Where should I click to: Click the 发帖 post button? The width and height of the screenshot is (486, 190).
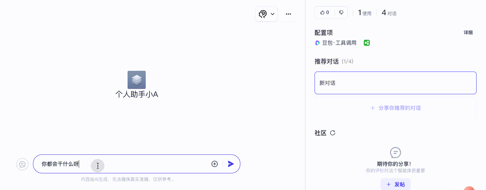pos(396,184)
